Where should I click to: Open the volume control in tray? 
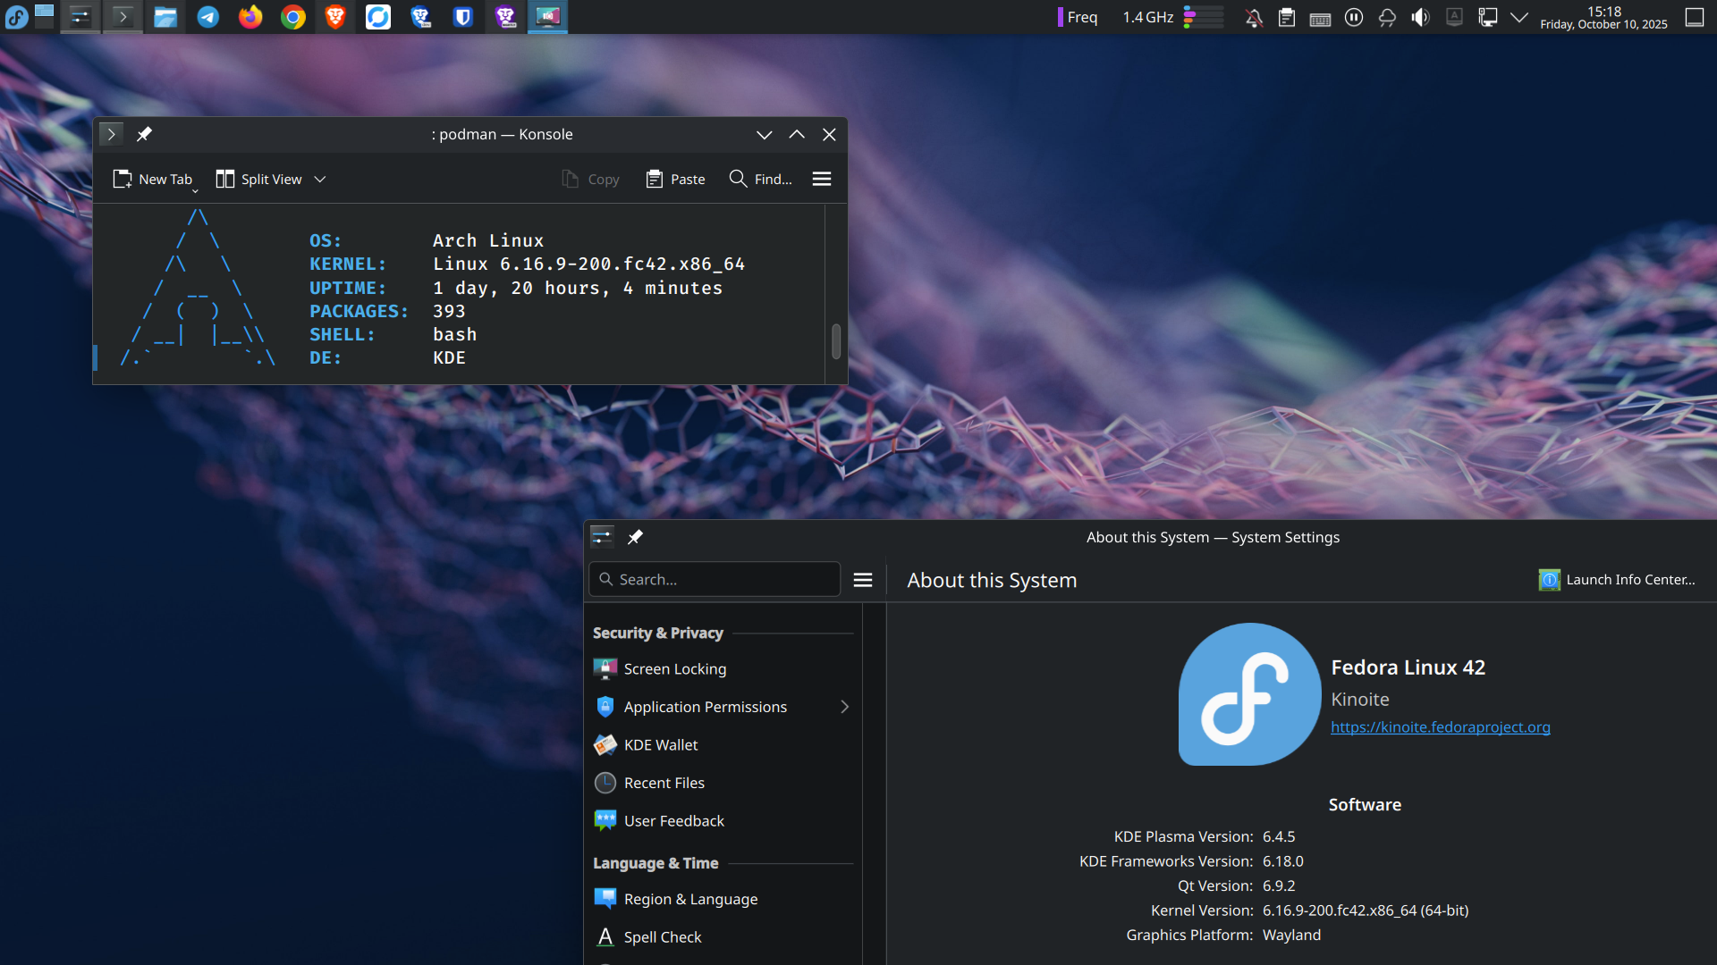[x=1420, y=17]
